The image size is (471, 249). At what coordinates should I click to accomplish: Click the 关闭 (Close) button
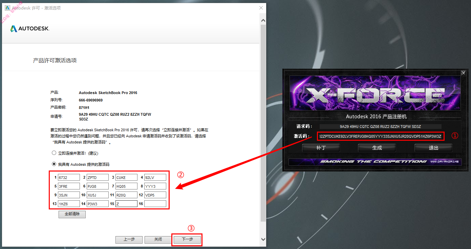[158, 240]
